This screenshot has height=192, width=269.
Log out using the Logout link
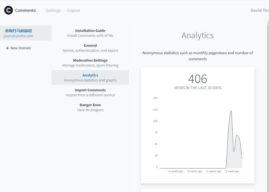point(74,10)
